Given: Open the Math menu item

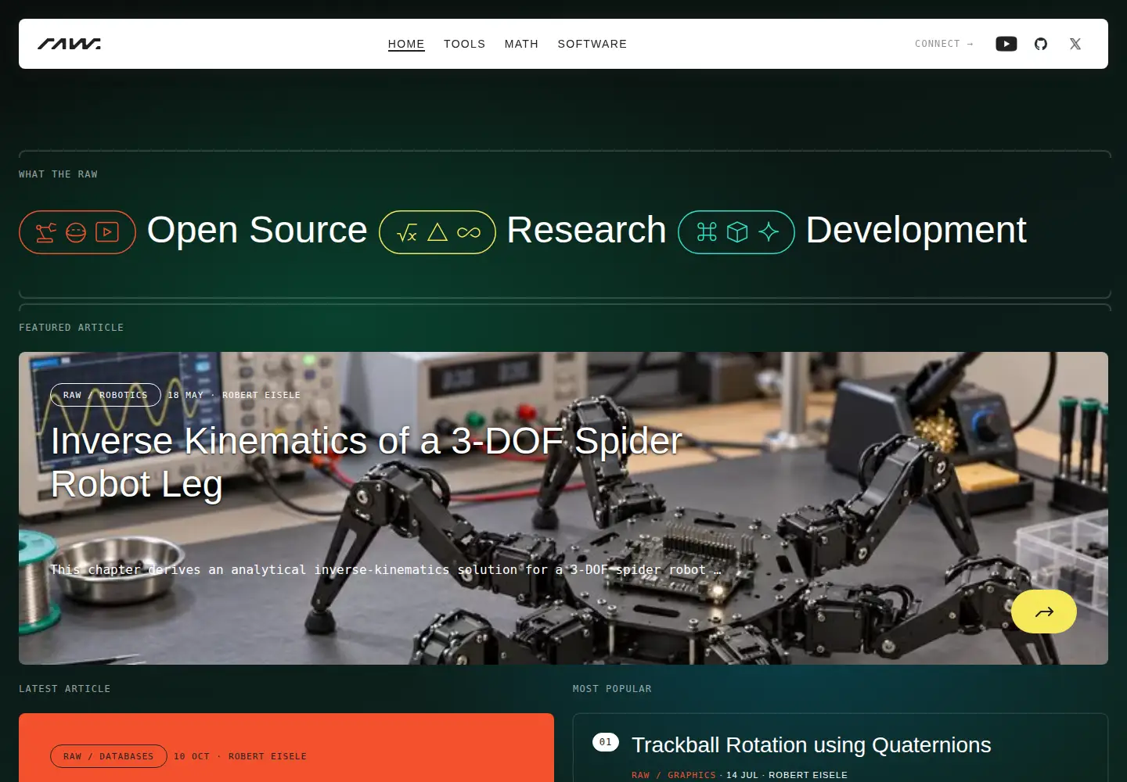Looking at the screenshot, I should click(x=521, y=44).
